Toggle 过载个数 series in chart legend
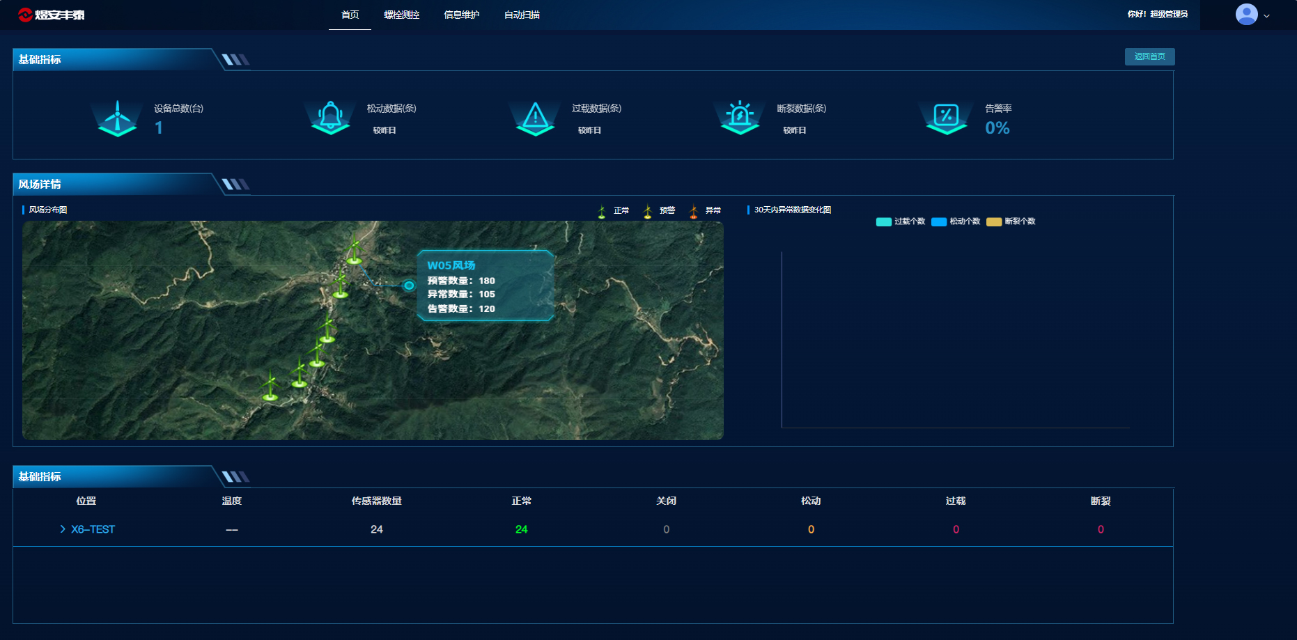The height and width of the screenshot is (640, 1297). click(x=901, y=221)
